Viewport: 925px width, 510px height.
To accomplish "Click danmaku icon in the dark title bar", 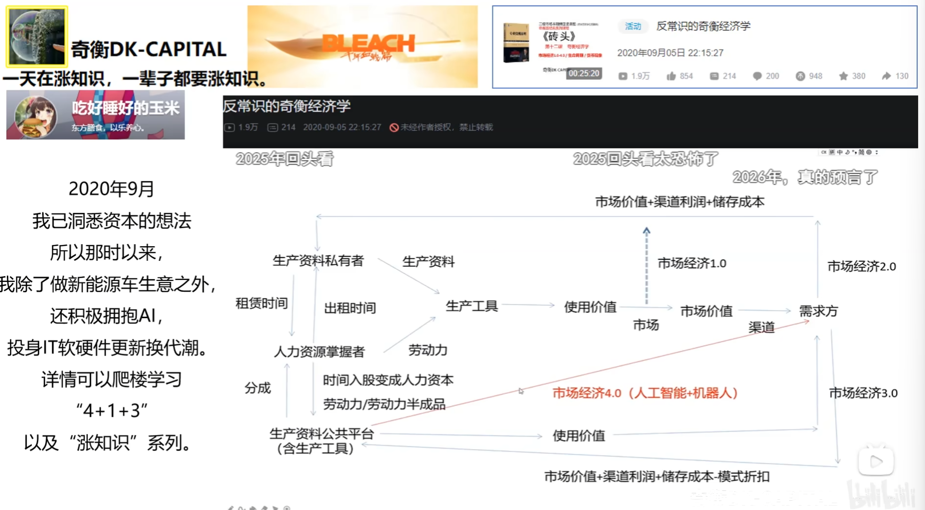I will click(x=272, y=127).
